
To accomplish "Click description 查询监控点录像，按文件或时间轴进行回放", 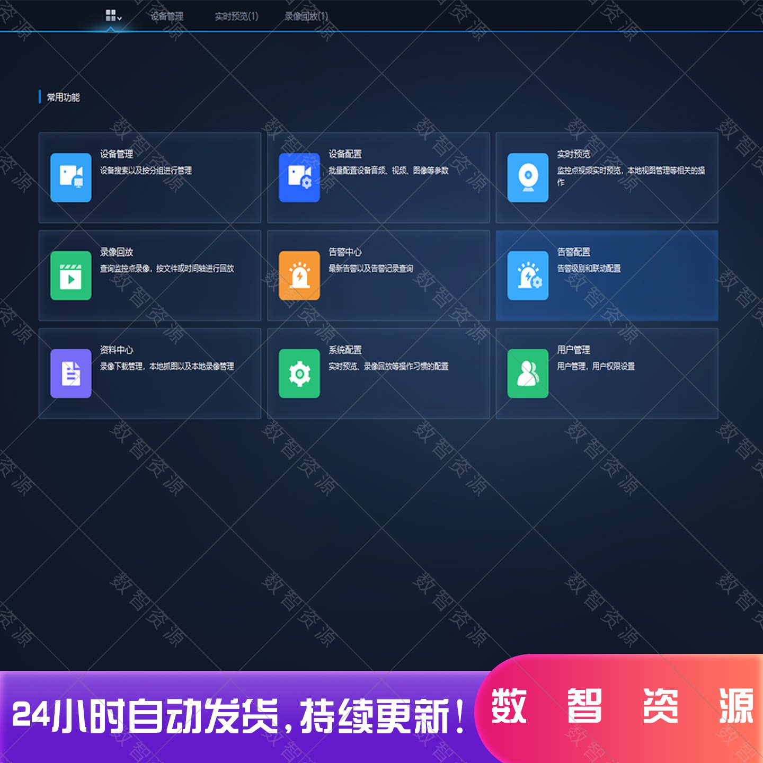I will pyautogui.click(x=167, y=269).
